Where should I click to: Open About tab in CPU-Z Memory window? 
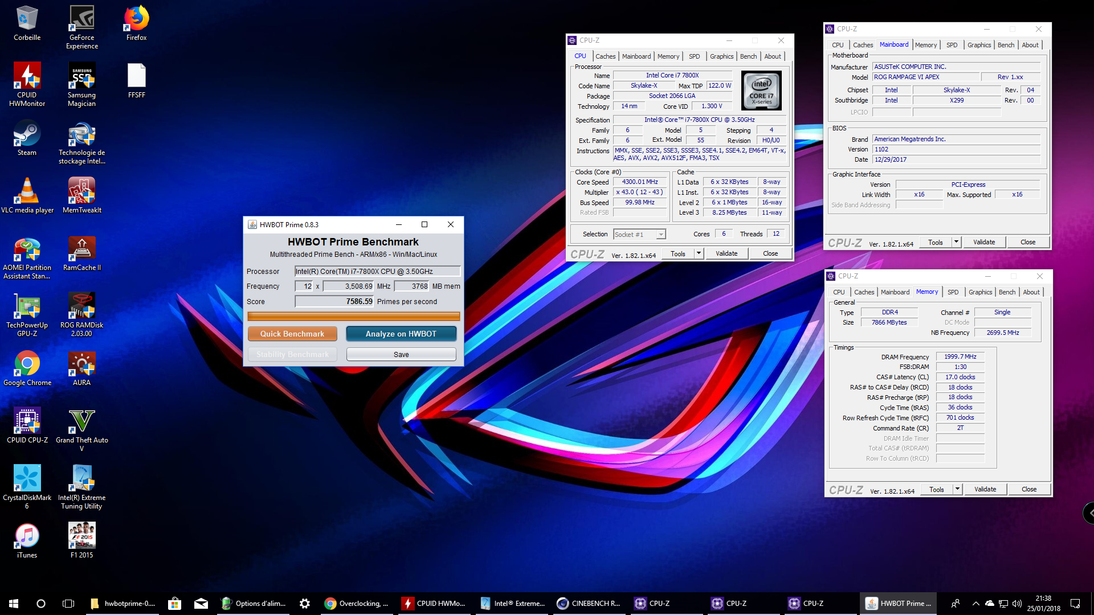pyautogui.click(x=1031, y=292)
